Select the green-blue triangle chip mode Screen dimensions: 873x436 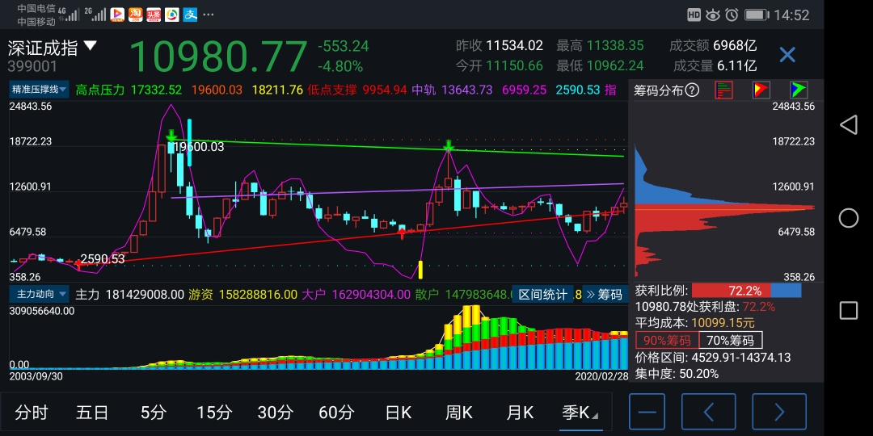pyautogui.click(x=799, y=90)
